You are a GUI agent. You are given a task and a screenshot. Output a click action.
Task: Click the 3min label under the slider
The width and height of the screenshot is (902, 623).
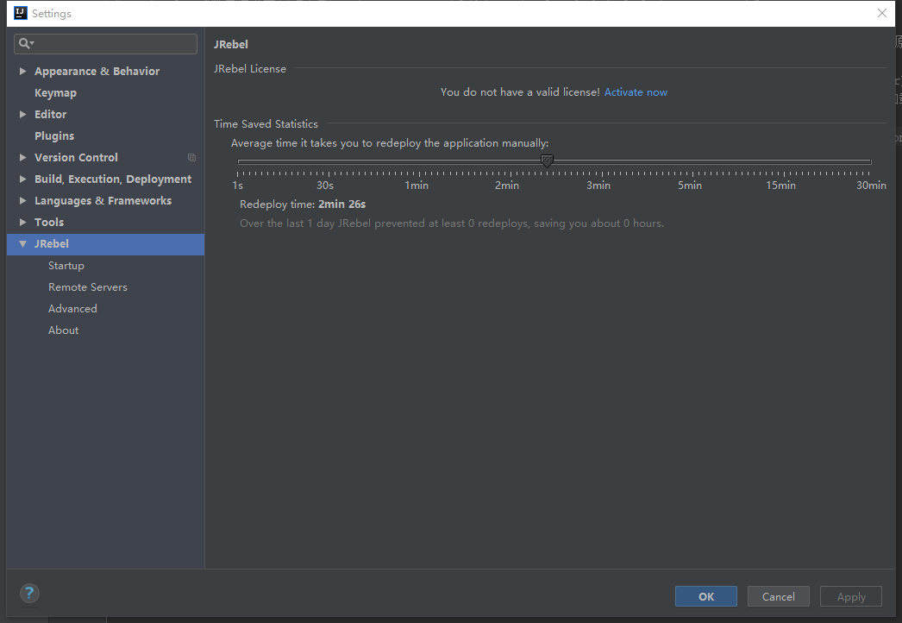598,186
